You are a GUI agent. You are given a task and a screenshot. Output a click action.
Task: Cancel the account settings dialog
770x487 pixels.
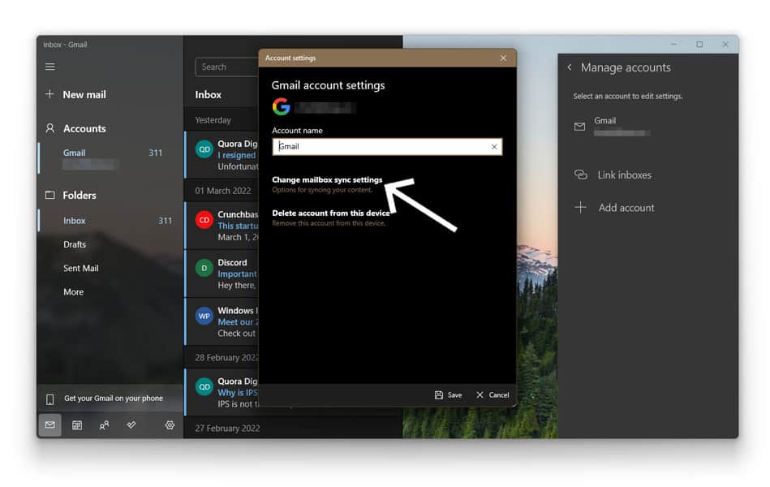[493, 395]
